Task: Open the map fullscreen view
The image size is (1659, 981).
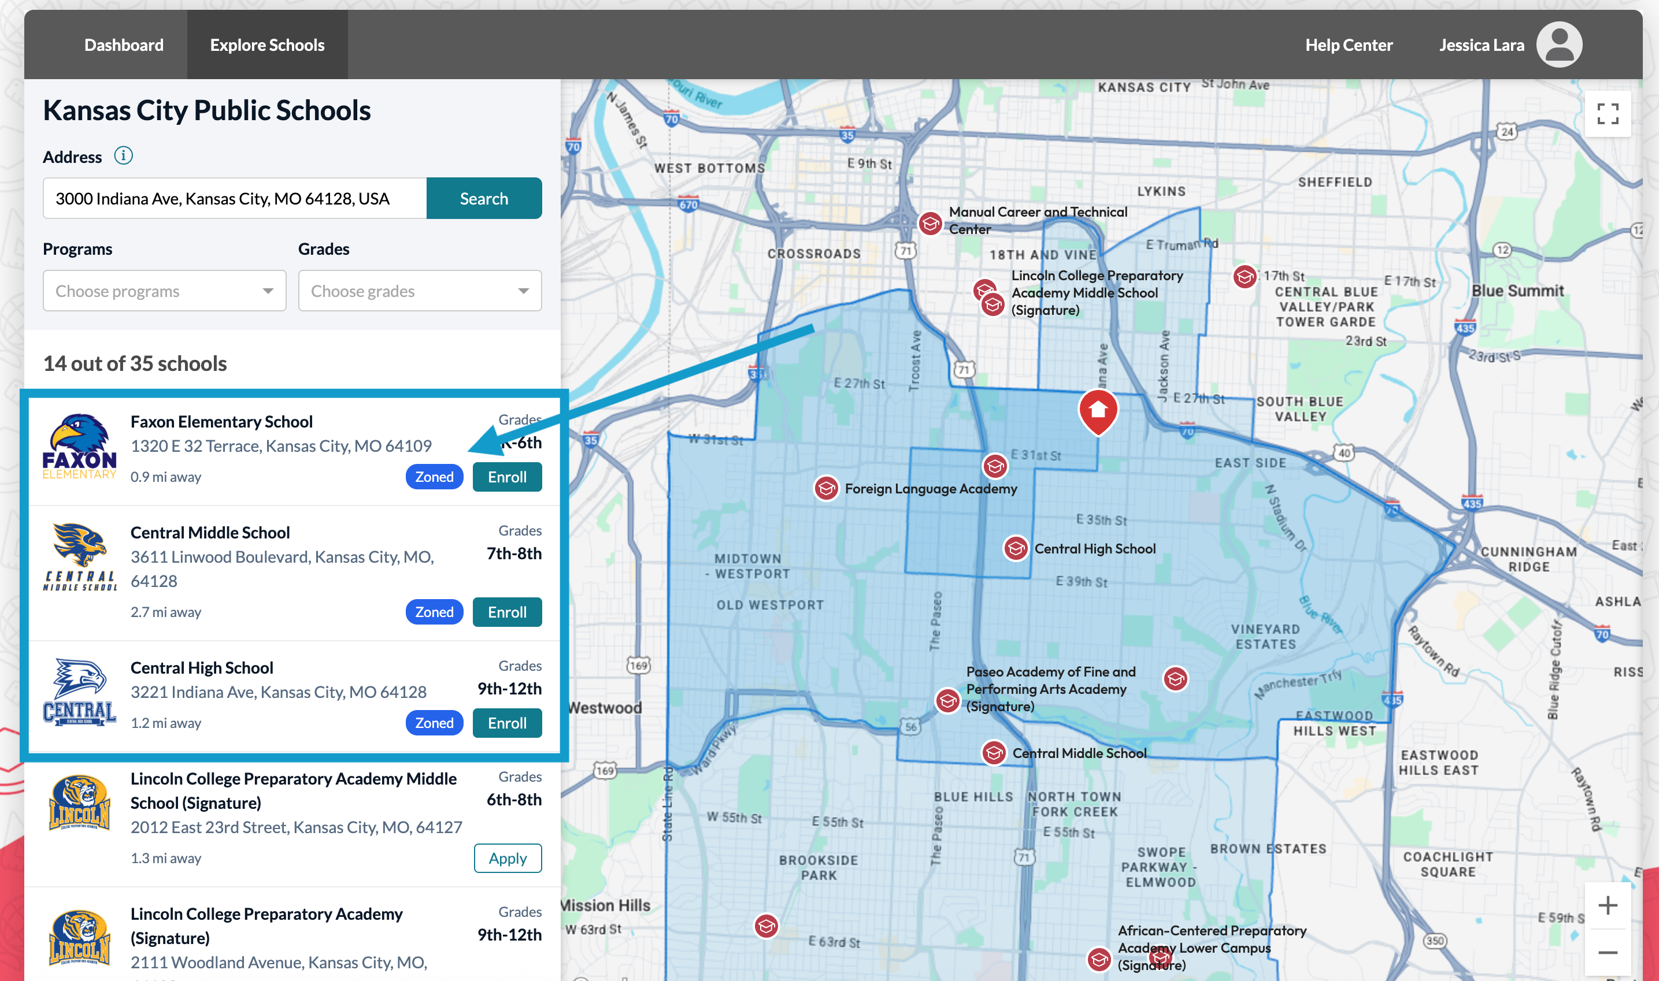Action: pyautogui.click(x=1609, y=114)
